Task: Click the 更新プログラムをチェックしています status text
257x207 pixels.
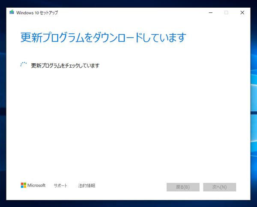Action: (65, 65)
